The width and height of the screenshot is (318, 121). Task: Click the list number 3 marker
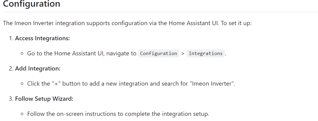coord(11,99)
